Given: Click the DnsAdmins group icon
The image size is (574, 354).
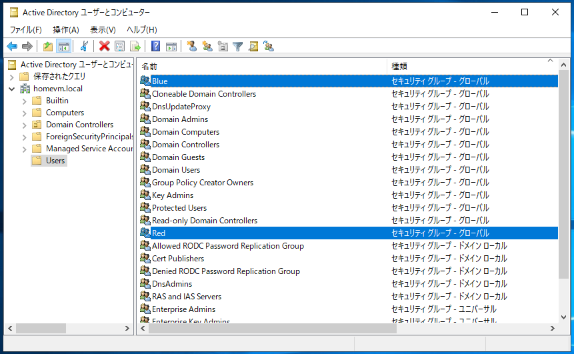Looking at the screenshot, I should 145,284.
